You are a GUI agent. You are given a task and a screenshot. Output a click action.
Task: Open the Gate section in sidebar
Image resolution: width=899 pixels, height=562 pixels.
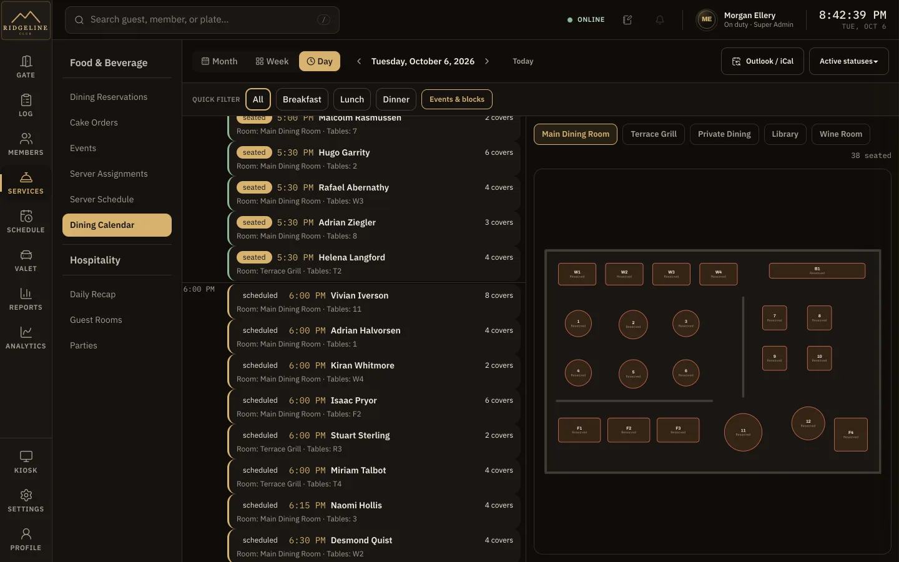pos(26,67)
